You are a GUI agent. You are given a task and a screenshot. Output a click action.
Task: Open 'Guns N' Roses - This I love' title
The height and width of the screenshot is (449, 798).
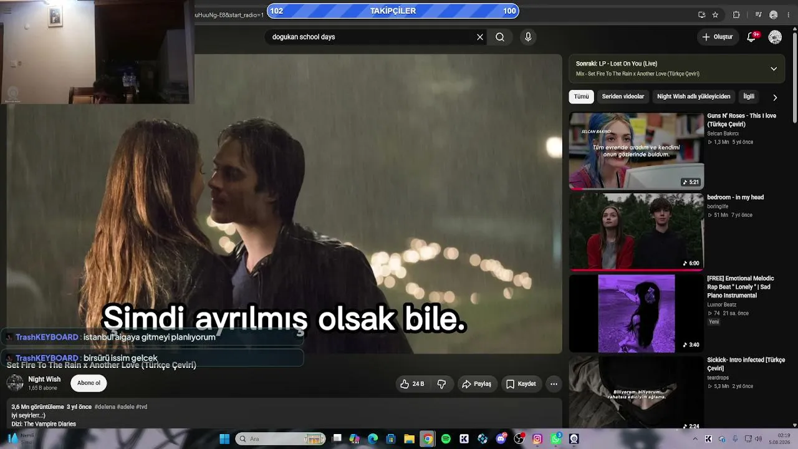(x=742, y=120)
